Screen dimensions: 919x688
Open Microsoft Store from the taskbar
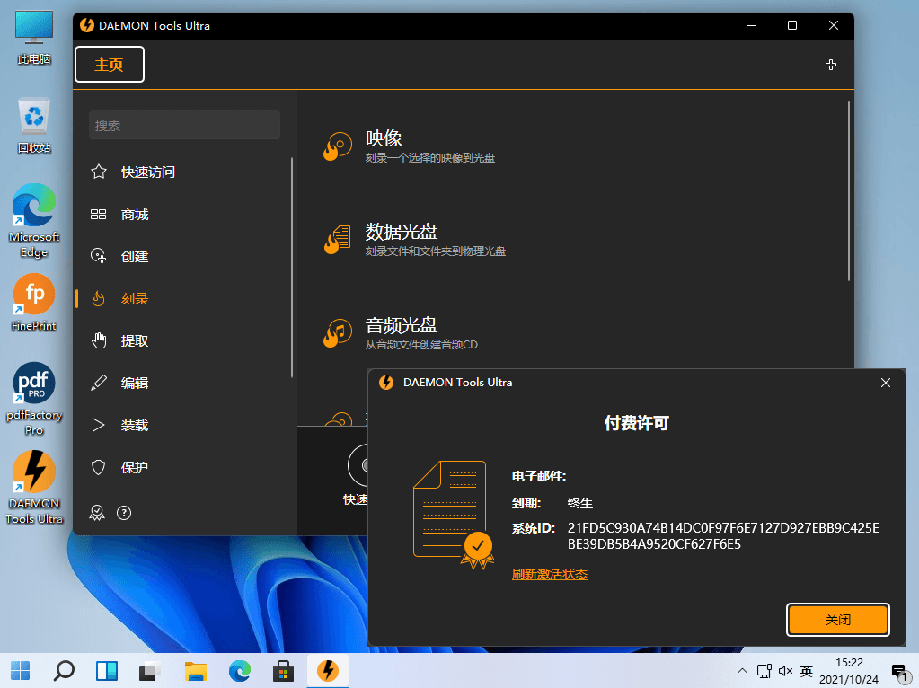(283, 670)
